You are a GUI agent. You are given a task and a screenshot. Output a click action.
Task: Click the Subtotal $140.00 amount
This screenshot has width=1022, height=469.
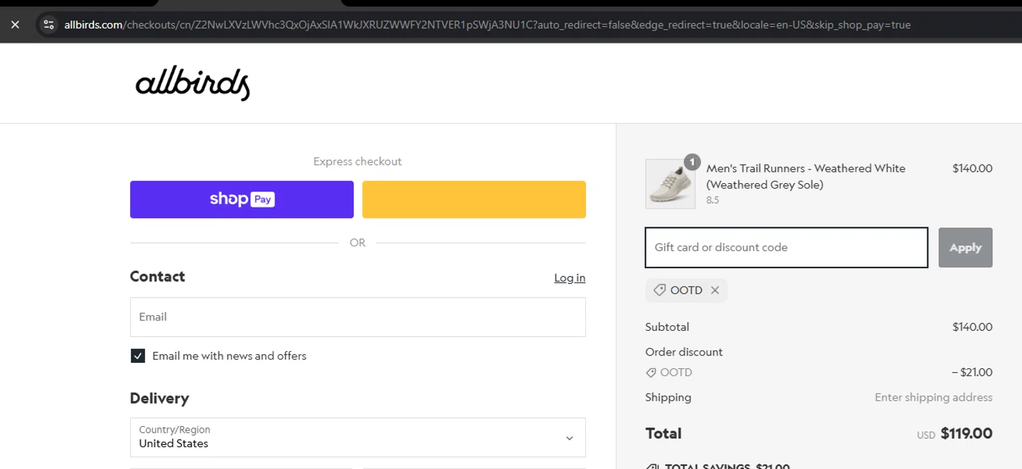pos(972,327)
